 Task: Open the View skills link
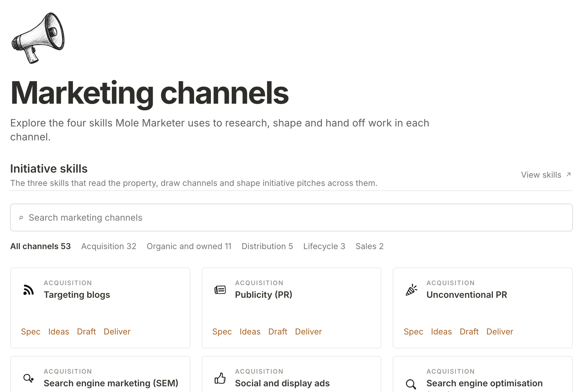546,175
